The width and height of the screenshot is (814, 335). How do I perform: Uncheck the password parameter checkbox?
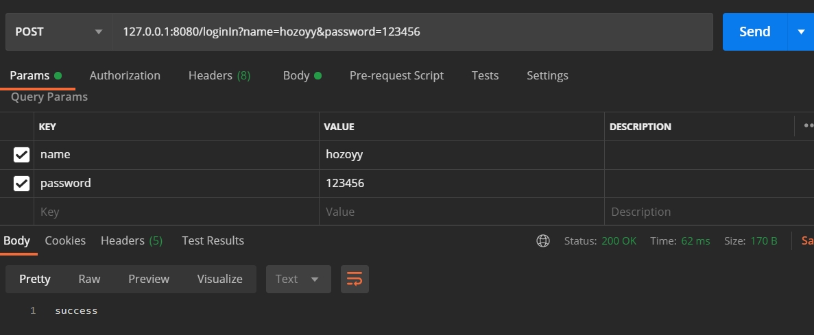click(22, 184)
